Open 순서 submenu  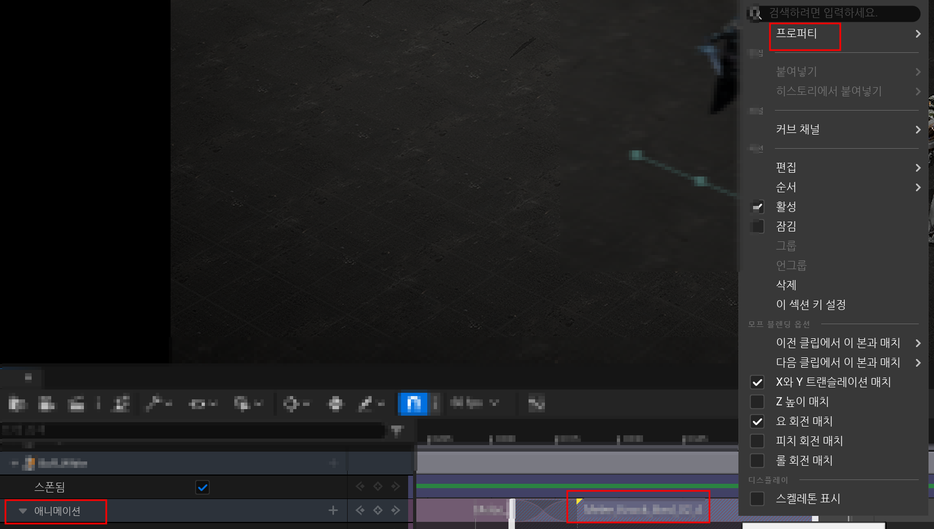click(834, 187)
